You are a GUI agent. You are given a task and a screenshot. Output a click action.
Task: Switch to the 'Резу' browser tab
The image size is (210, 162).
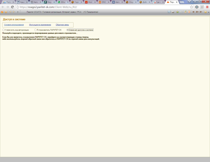[49, 2]
